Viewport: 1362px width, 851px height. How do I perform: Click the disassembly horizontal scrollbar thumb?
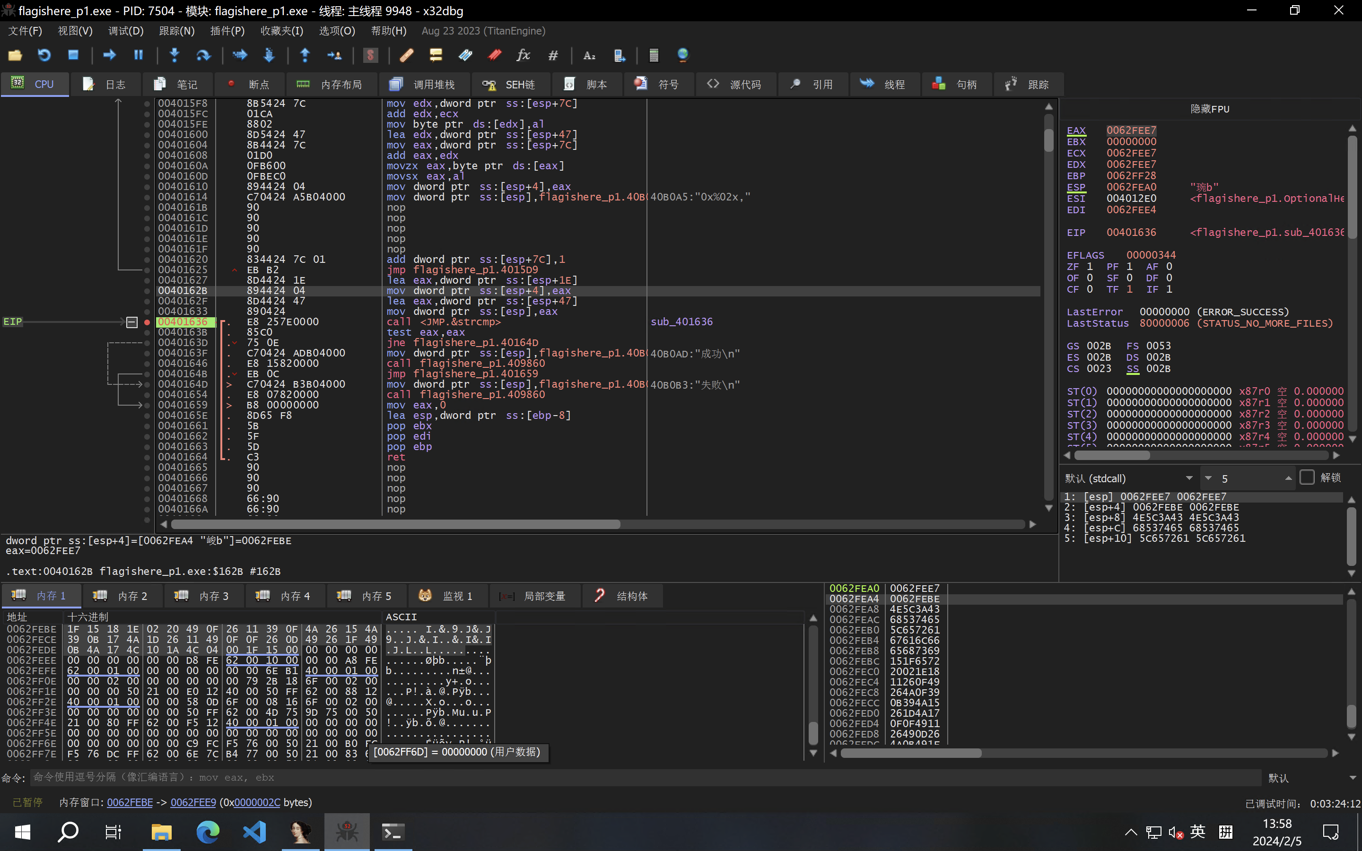395,525
